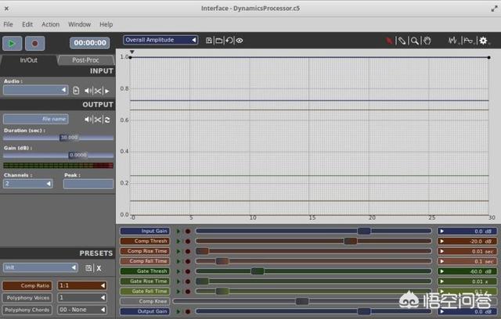This screenshot has height=319, width=501.
Task: Toggle the red record dot for Comp Thresh
Action: (188, 241)
